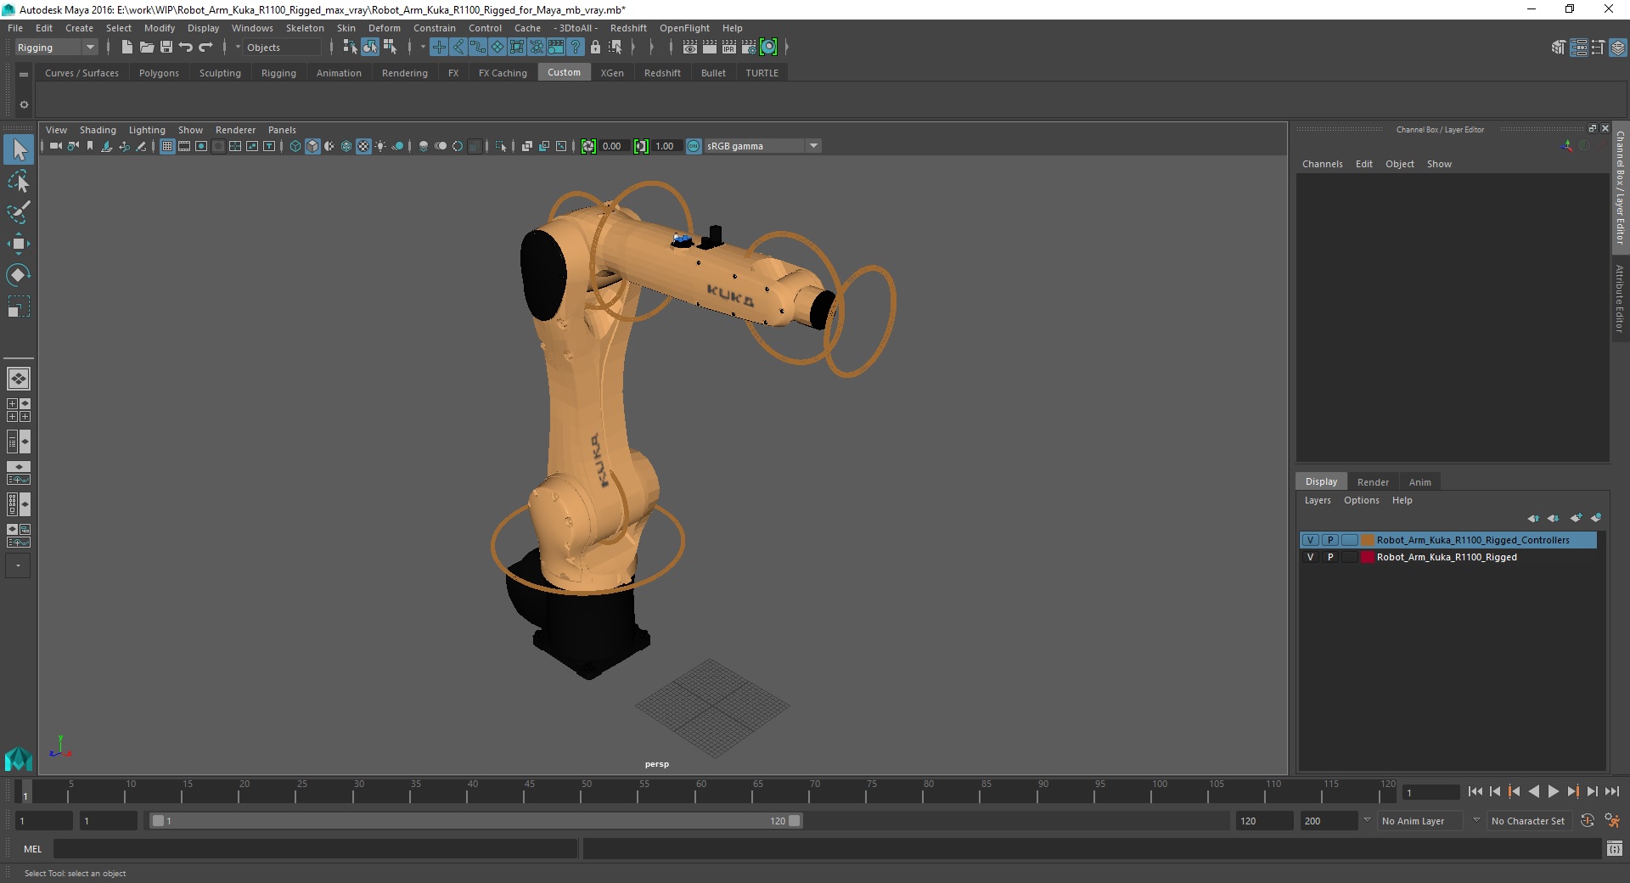Open the viewport Panels menu
This screenshot has height=883, width=1630.
(x=282, y=130)
